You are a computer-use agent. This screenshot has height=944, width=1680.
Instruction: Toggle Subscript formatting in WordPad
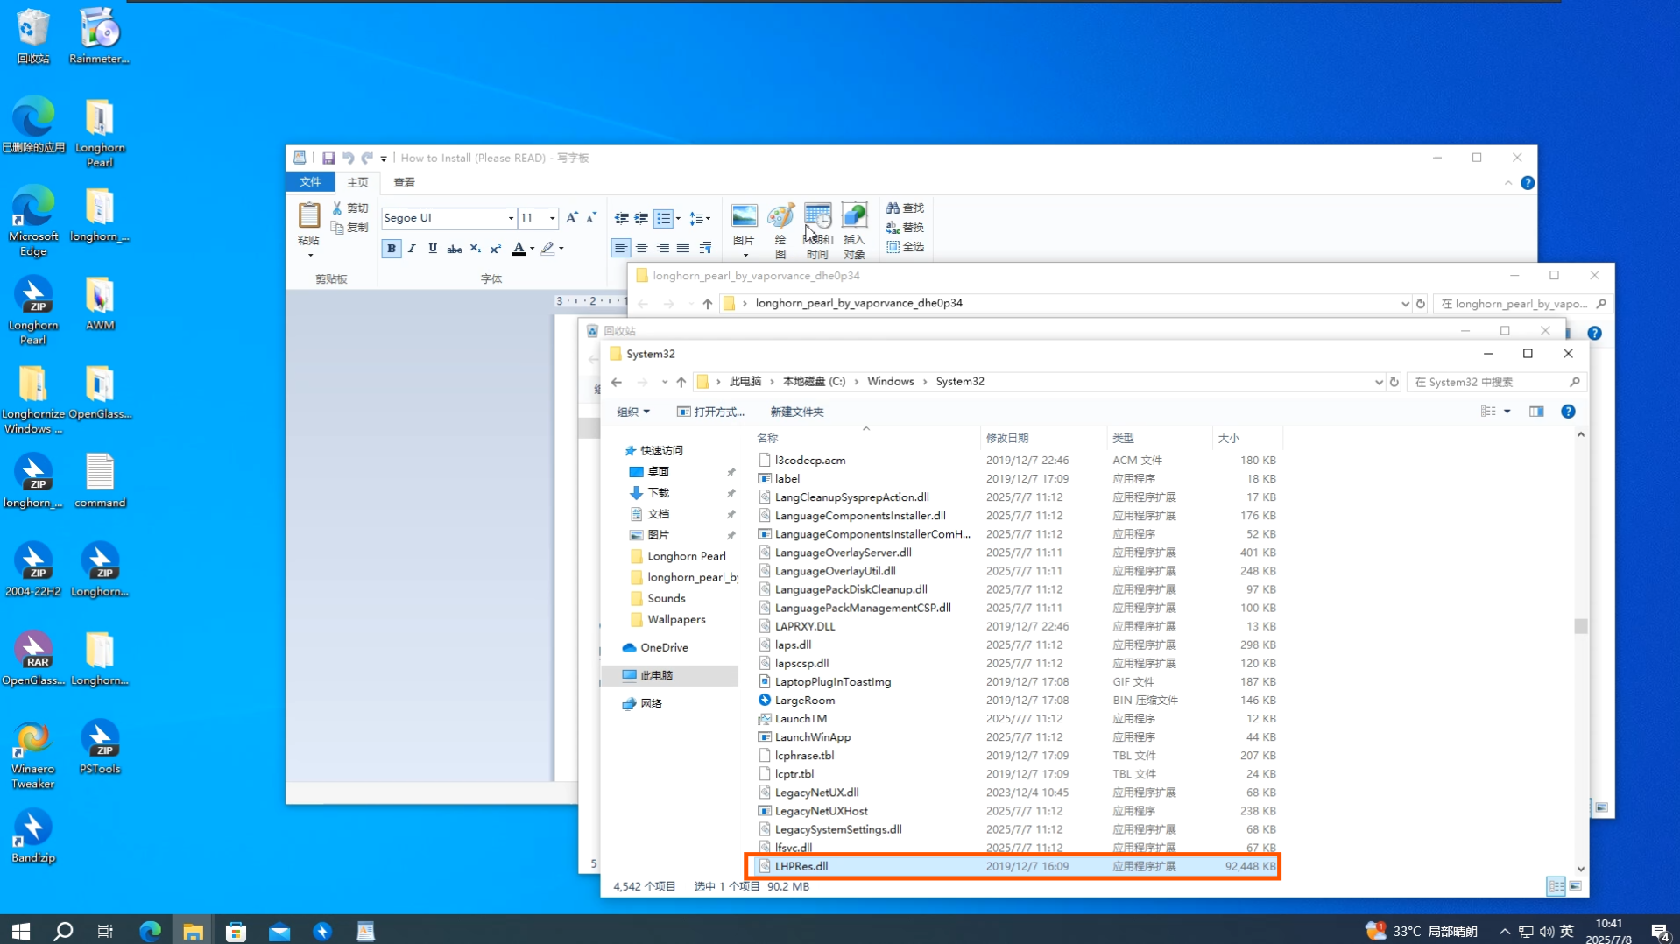click(475, 249)
